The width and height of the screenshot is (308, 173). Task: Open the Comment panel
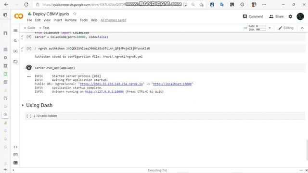(x=253, y=16)
